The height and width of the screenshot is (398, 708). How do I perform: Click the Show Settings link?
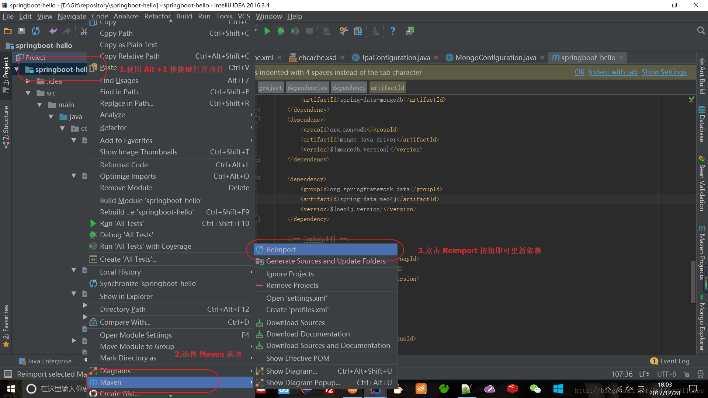[x=664, y=72]
